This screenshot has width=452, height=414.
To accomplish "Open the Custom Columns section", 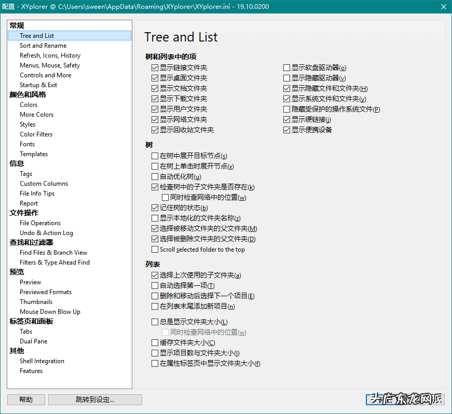I will pyautogui.click(x=44, y=184).
